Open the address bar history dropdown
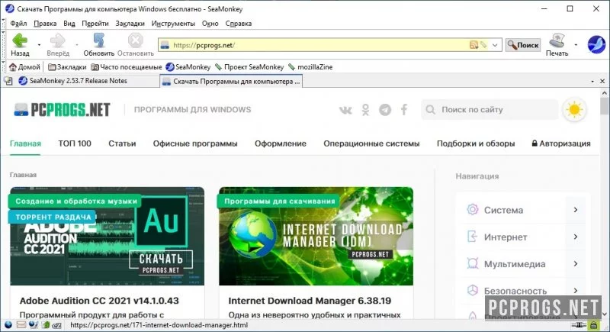Viewport: 610px width, 332px height. point(495,45)
